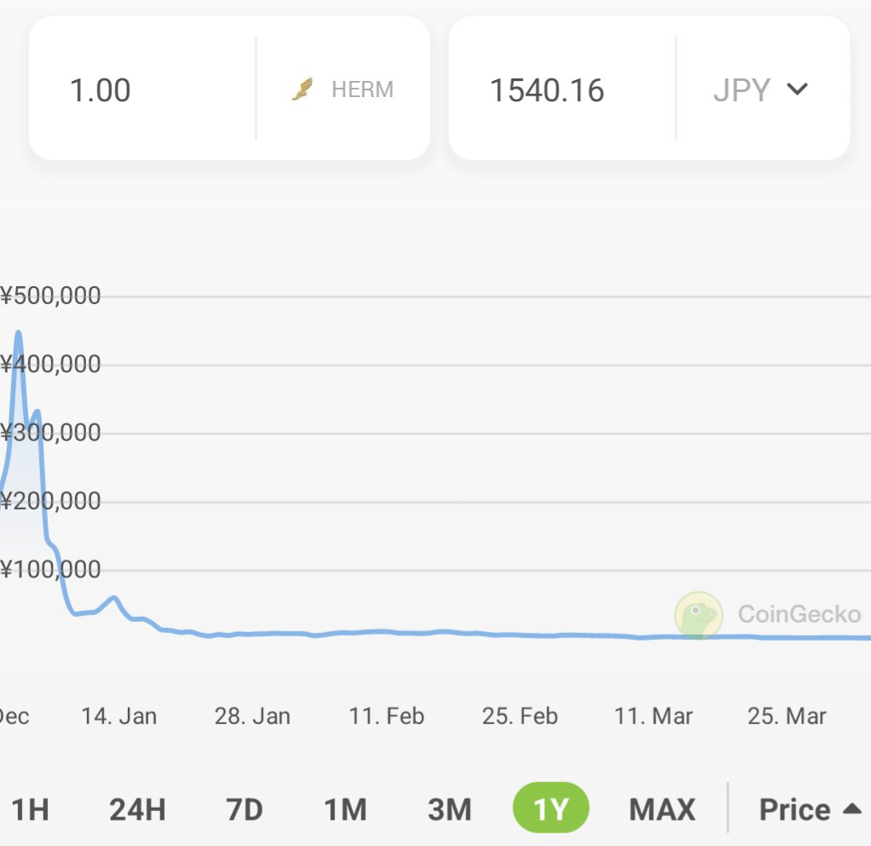Show the MAX chart range
Viewport: 871px width, 846px height.
[x=662, y=809]
